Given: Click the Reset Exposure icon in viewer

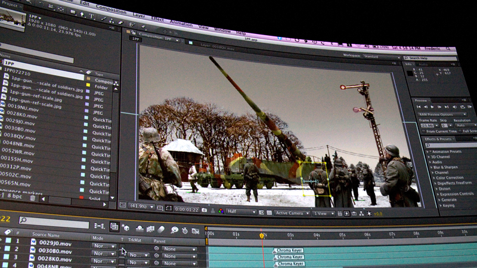Looking at the screenshot, I should (x=369, y=214).
